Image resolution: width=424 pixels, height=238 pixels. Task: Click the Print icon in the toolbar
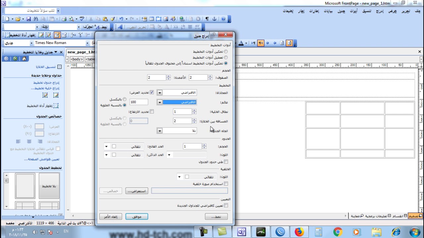click(64, 19)
